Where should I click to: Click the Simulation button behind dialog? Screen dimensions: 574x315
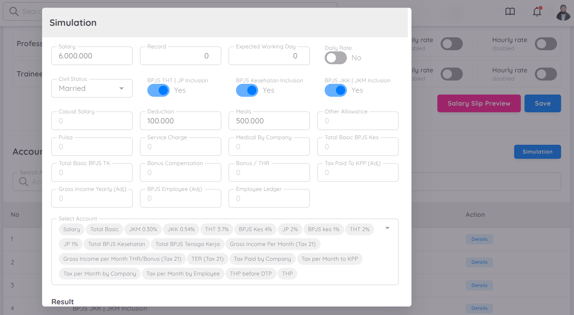coord(537,152)
